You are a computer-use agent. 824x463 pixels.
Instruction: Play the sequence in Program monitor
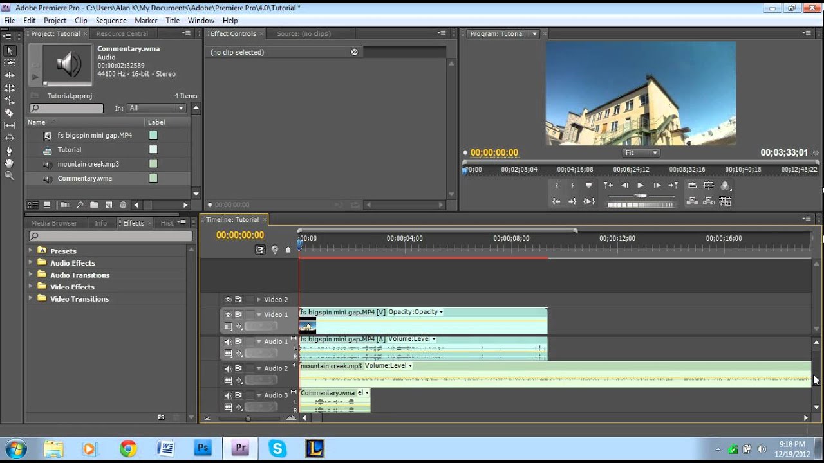[641, 185]
